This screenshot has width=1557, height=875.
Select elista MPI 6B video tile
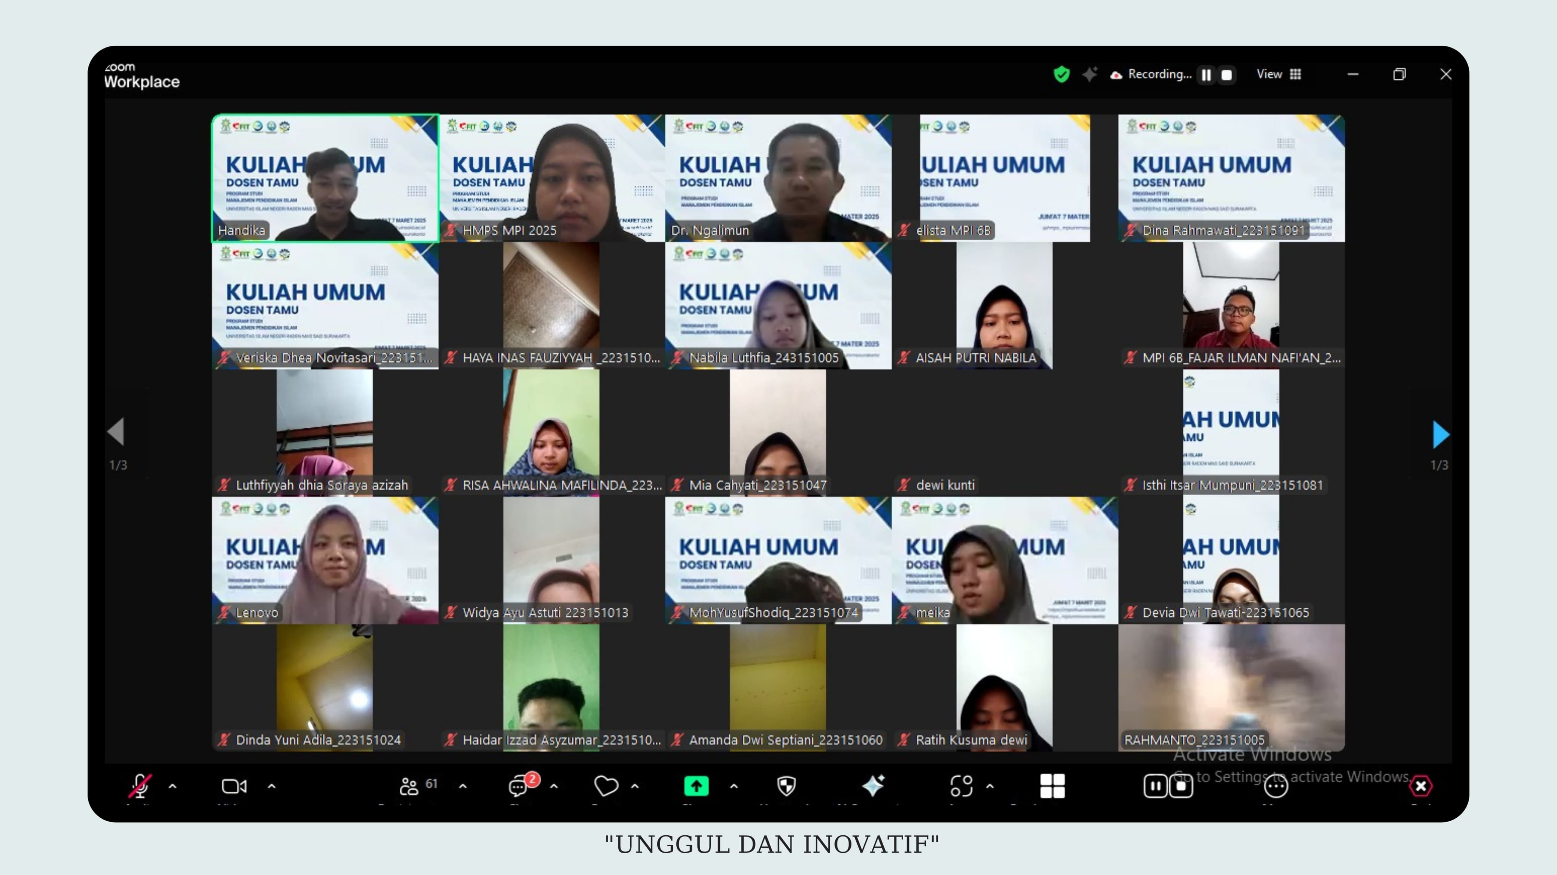click(1005, 178)
